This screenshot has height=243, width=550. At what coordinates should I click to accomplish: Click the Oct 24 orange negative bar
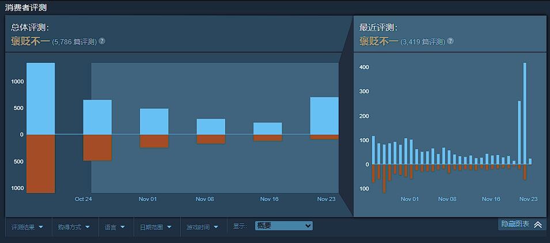pos(97,147)
